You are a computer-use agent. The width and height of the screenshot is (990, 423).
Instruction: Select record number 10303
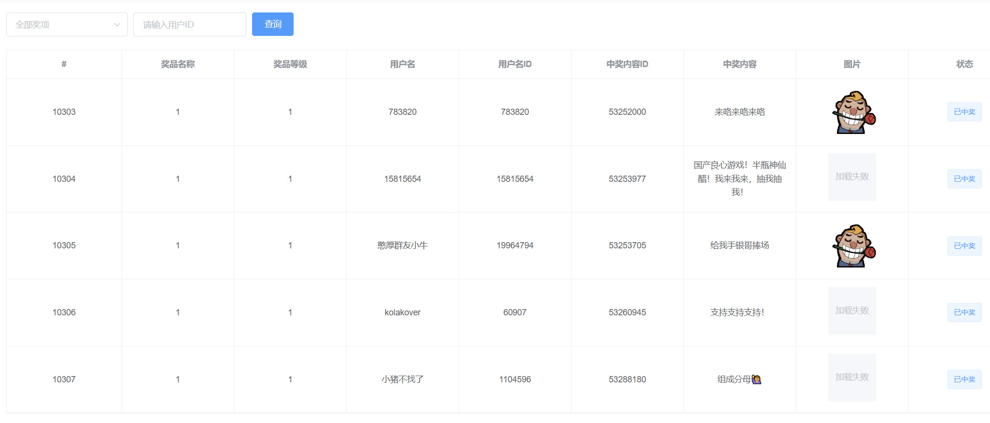(64, 112)
